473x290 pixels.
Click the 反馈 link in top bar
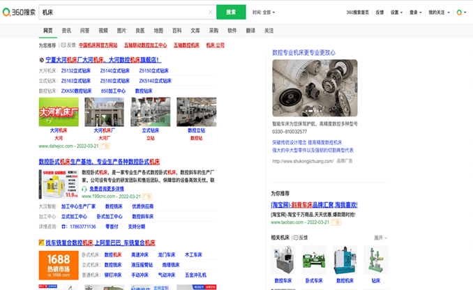coord(380,13)
